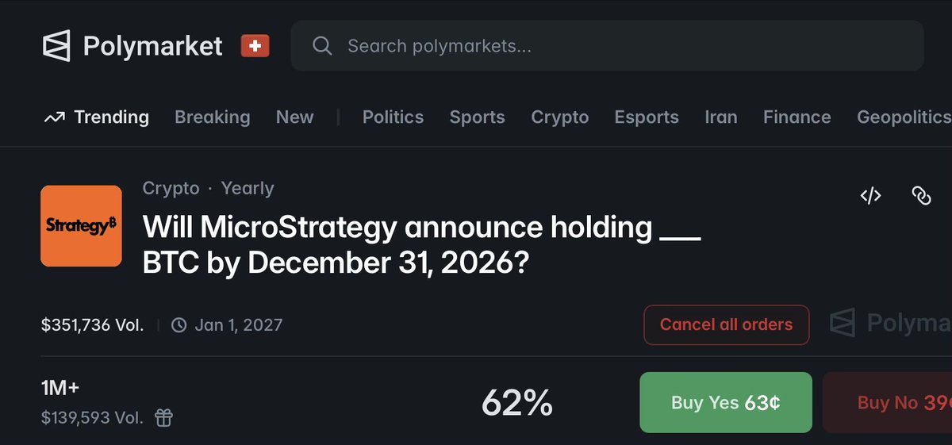Click the Crypto breadcrumb link
This screenshot has height=445, width=952.
click(171, 188)
